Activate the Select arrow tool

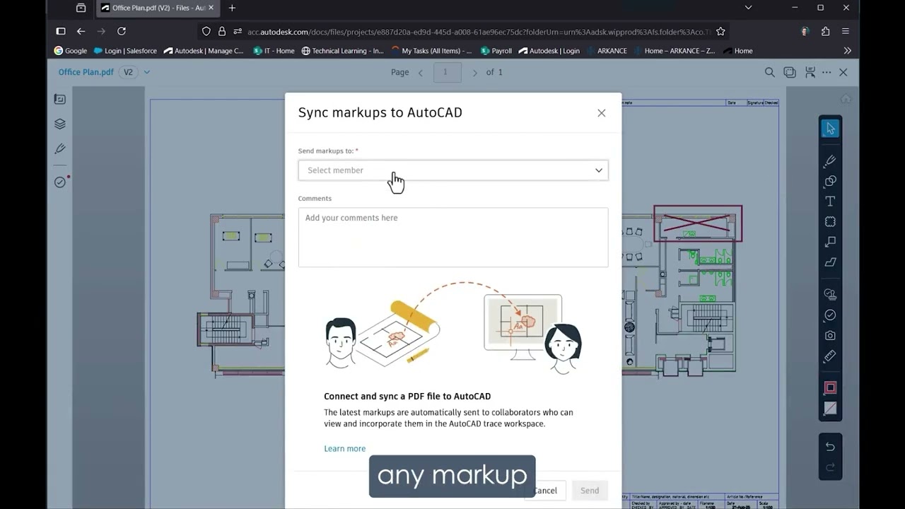point(830,129)
